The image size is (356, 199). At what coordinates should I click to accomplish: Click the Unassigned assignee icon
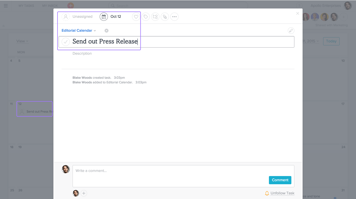(x=66, y=17)
